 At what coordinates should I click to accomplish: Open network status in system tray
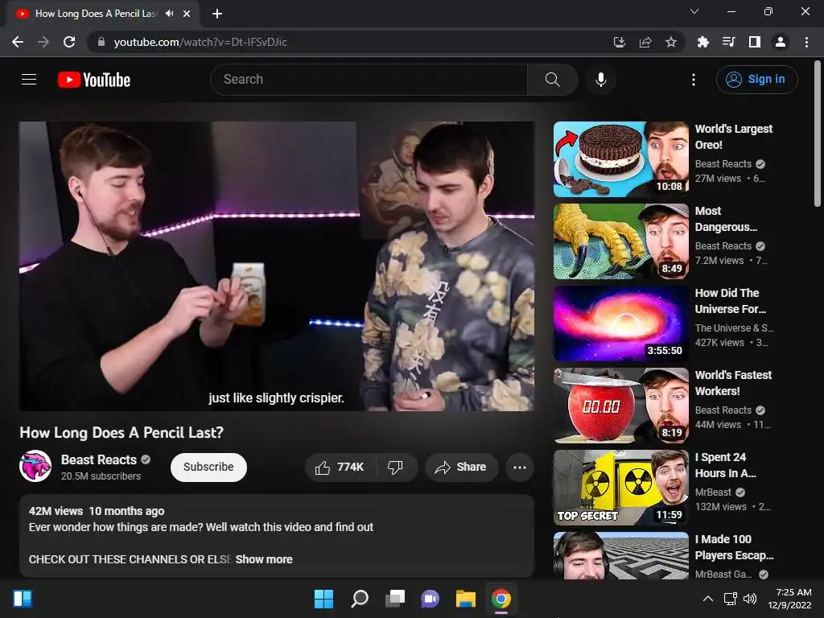[730, 599]
